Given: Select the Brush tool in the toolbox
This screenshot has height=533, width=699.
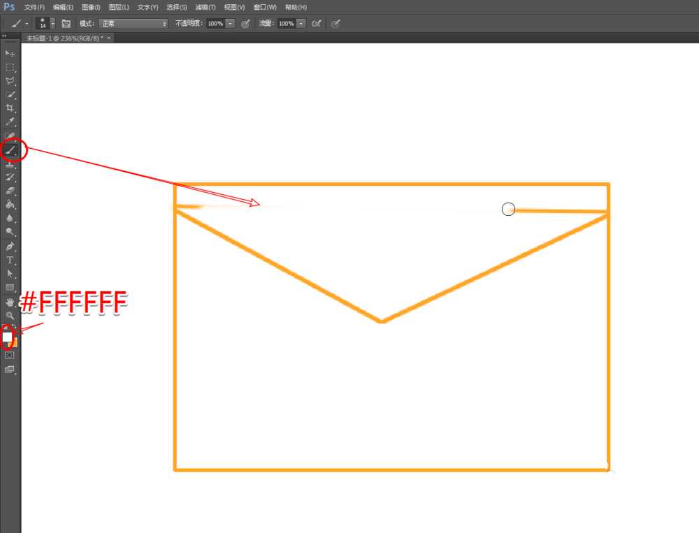Looking at the screenshot, I should click(10, 149).
